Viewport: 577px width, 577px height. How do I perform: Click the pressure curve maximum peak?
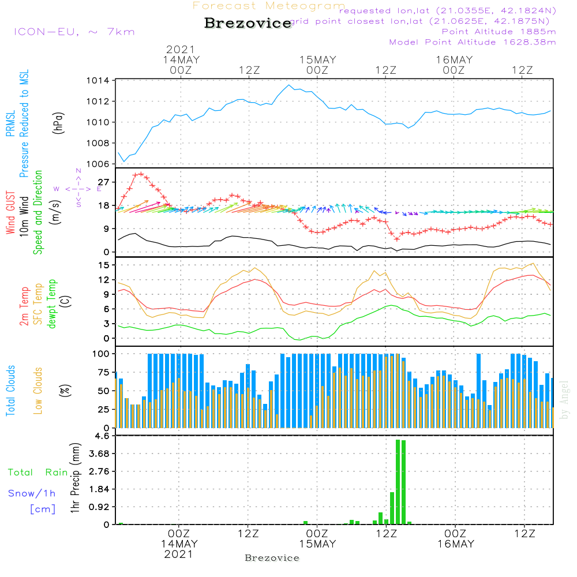click(289, 85)
